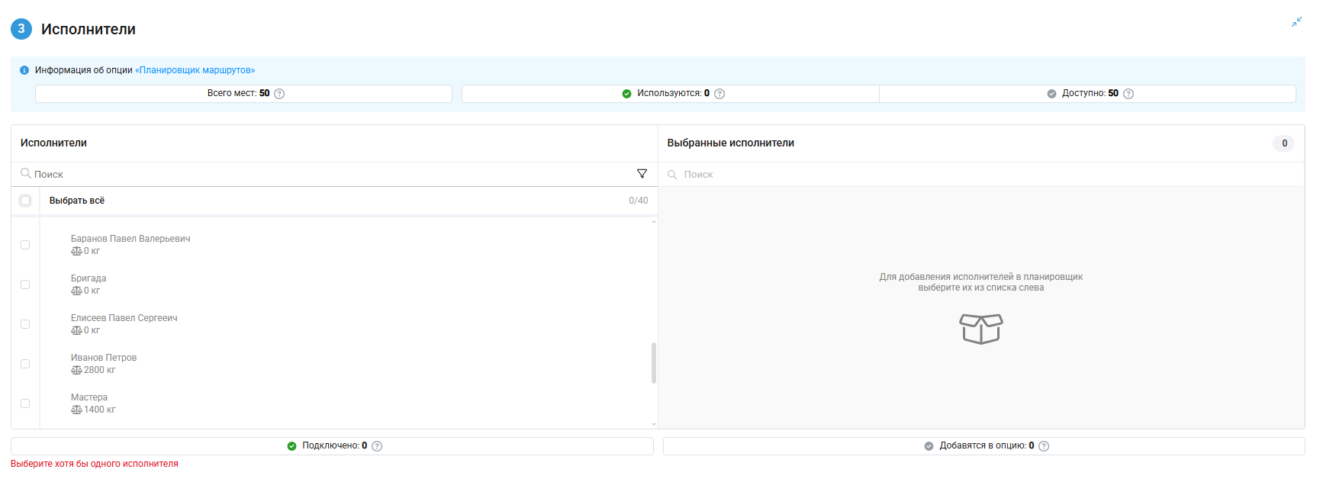The height and width of the screenshot is (479, 1320).
Task: Click help icon next to Всего мест
Action: coord(279,94)
